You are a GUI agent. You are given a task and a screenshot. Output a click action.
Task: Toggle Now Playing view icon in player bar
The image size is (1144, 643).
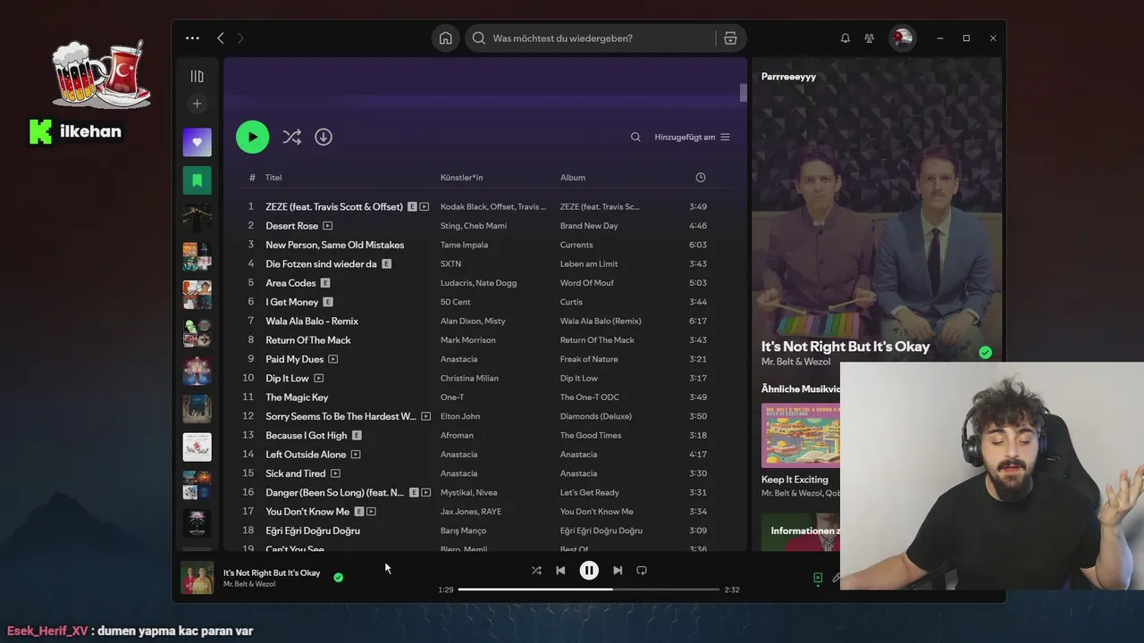pos(818,578)
